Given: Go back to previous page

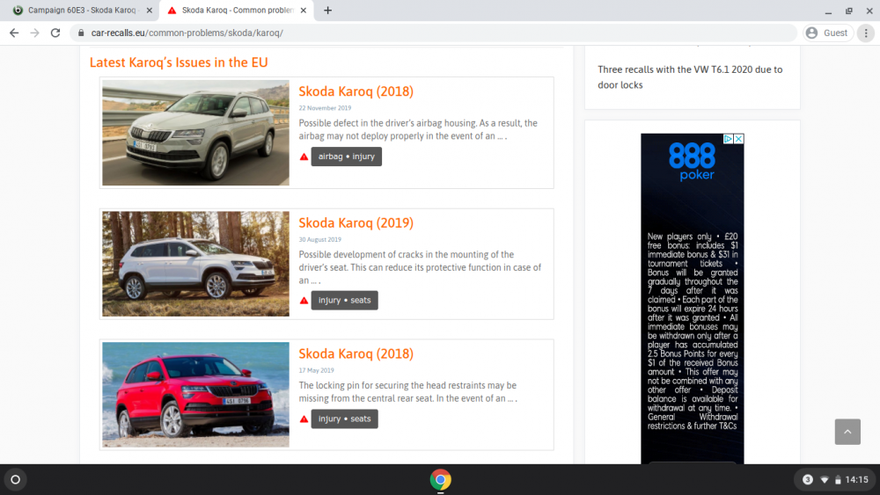Looking at the screenshot, I should 14,33.
